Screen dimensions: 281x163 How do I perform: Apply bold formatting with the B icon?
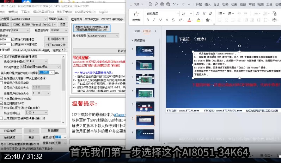click(147, 20)
